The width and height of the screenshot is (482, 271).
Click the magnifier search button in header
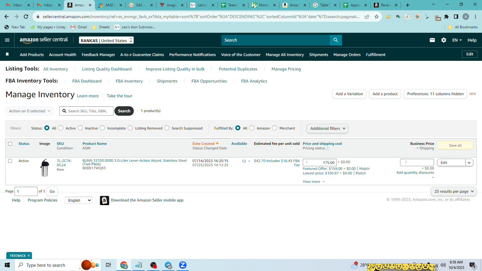pos(336,40)
